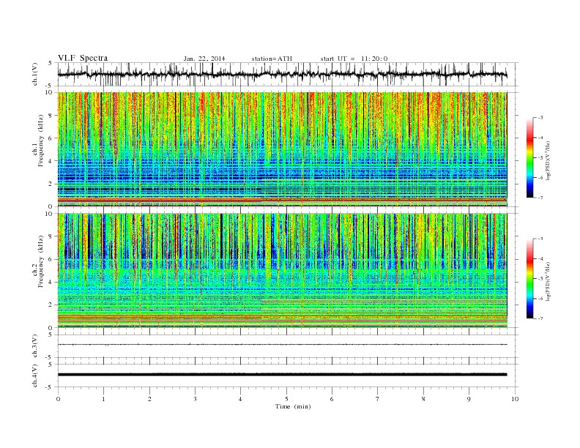580x448 pixels.
Task: Click the "Time (min)" axis label
Action: pos(293,406)
